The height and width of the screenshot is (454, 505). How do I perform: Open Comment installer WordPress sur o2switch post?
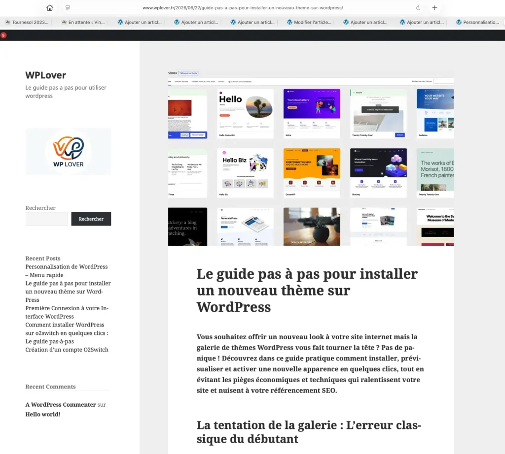point(67,333)
